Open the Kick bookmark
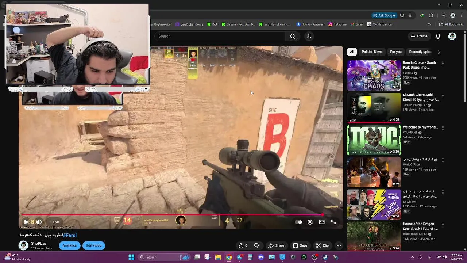Screen dimensions: 467x263 (x=212, y=24)
